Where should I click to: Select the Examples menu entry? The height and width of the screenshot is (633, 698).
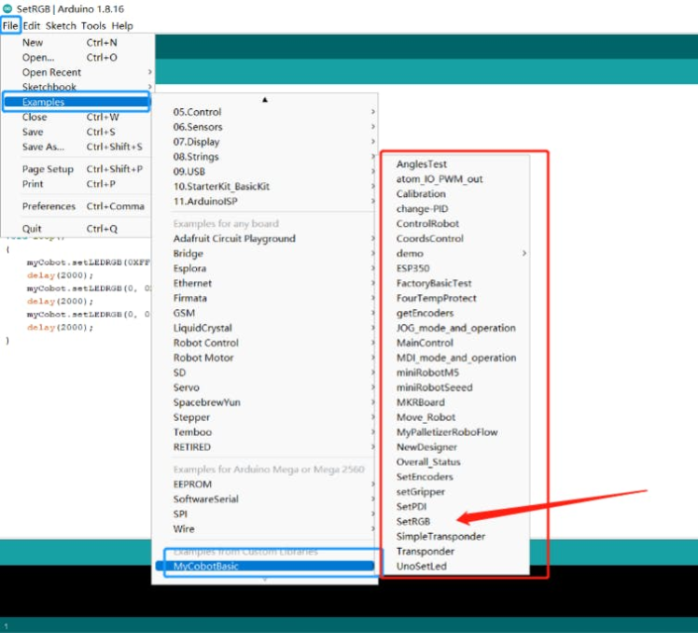pyautogui.click(x=77, y=102)
